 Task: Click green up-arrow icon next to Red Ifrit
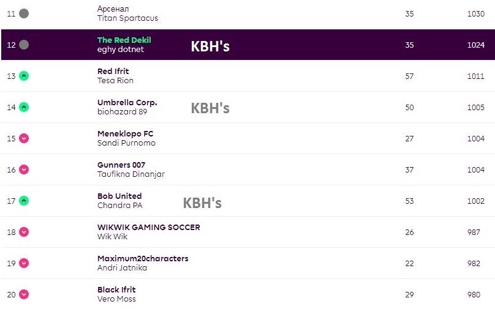tap(24, 76)
